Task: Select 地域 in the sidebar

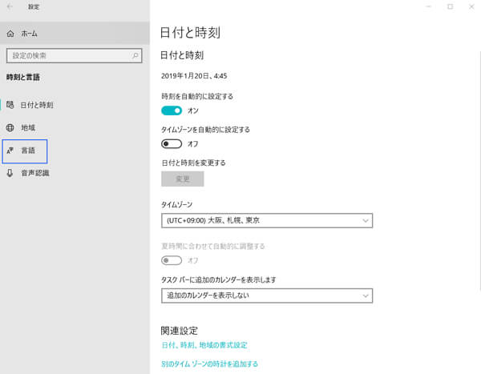Action: pyautogui.click(x=75, y=127)
